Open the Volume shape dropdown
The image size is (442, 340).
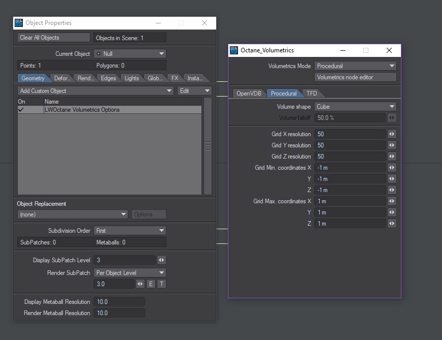(x=355, y=107)
